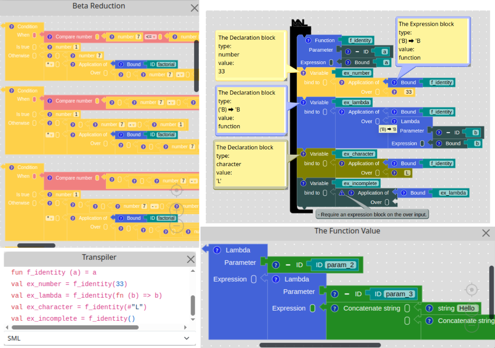Click help icon beside string Hello block

click(x=429, y=308)
